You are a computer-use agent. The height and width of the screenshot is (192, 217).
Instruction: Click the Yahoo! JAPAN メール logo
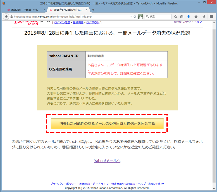[x=32, y=23]
